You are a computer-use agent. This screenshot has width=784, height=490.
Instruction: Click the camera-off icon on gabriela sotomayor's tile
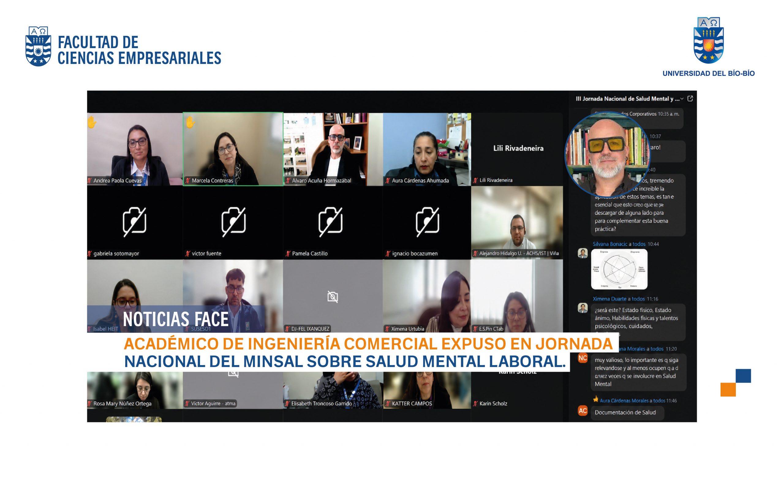(x=134, y=222)
